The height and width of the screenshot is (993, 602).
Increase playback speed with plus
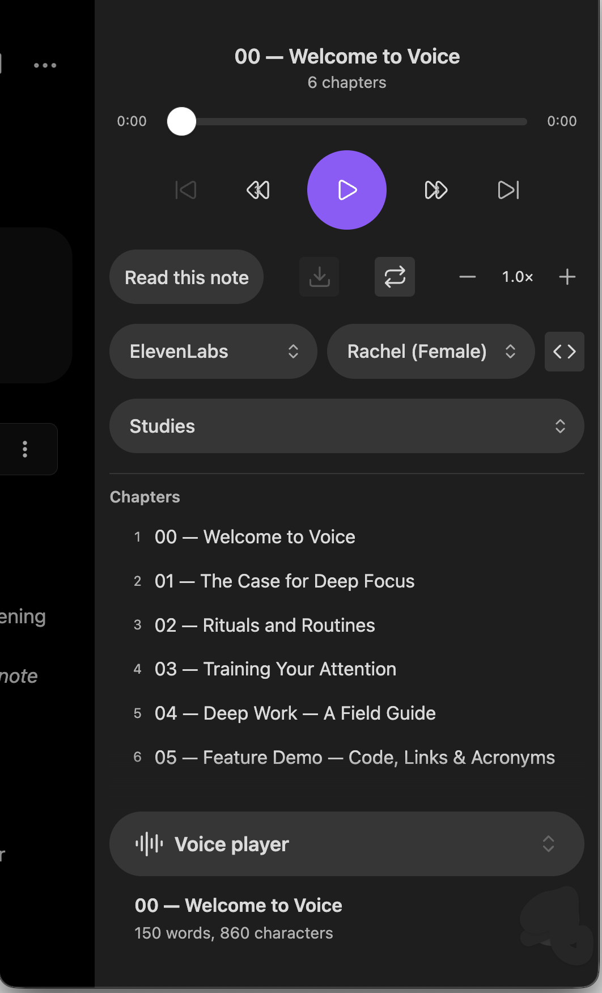tap(567, 277)
